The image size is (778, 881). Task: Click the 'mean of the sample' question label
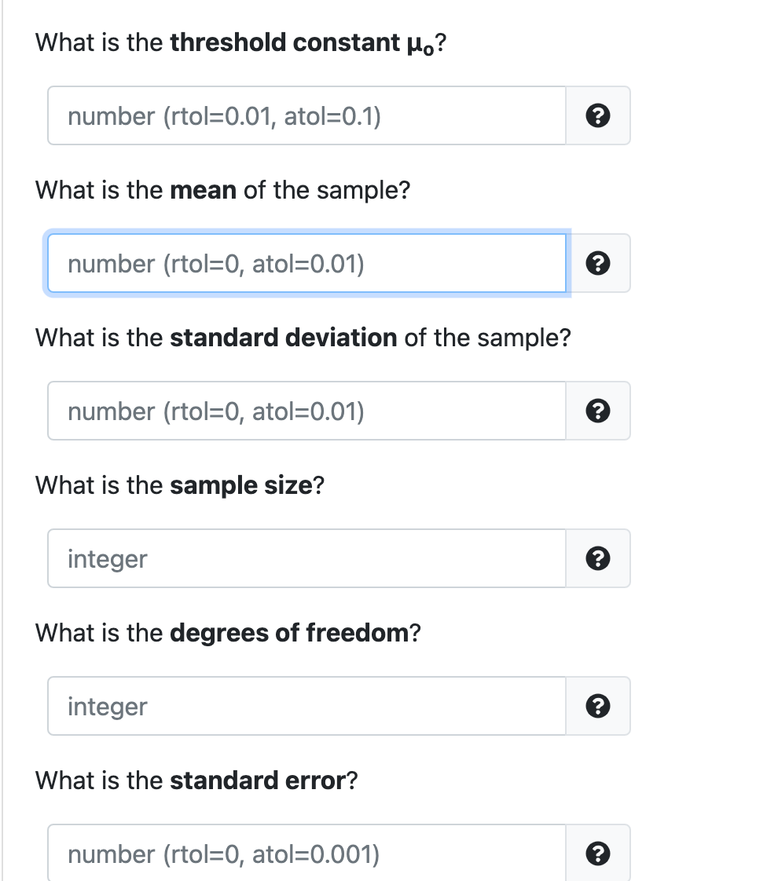[290, 191]
